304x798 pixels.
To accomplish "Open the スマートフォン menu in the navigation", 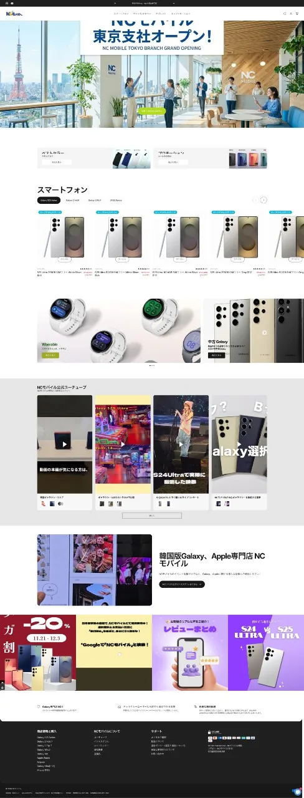I will click(121, 13).
